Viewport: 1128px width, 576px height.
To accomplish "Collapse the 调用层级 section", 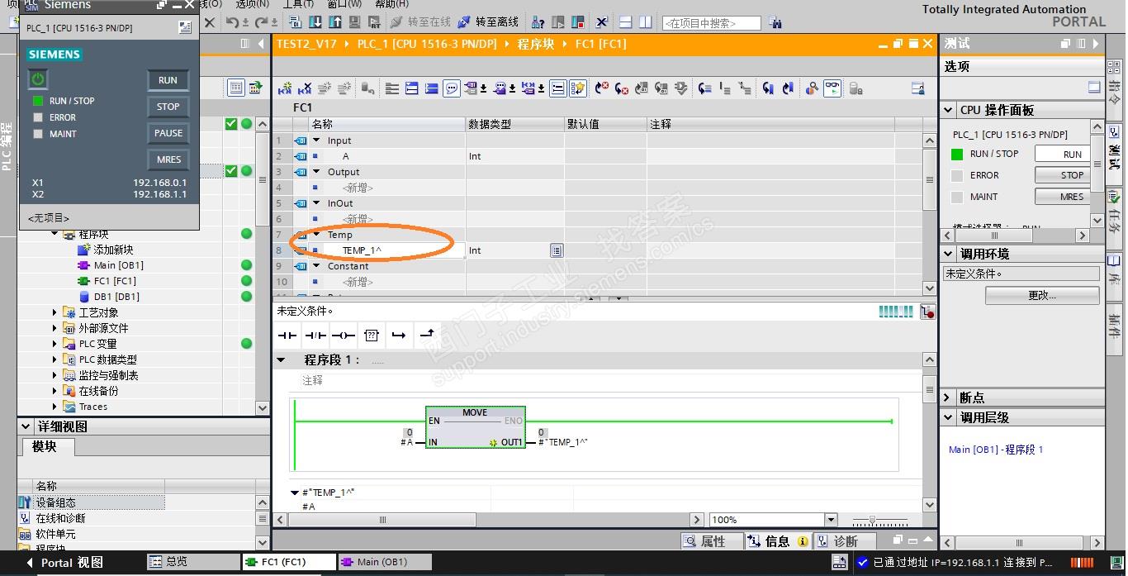I will [x=948, y=417].
